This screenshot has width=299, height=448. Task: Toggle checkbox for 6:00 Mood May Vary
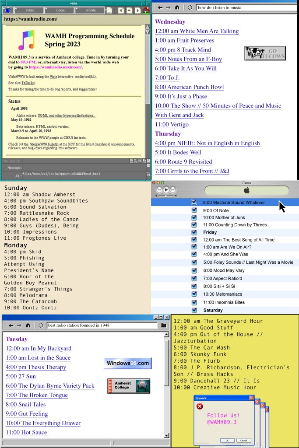(x=194, y=270)
